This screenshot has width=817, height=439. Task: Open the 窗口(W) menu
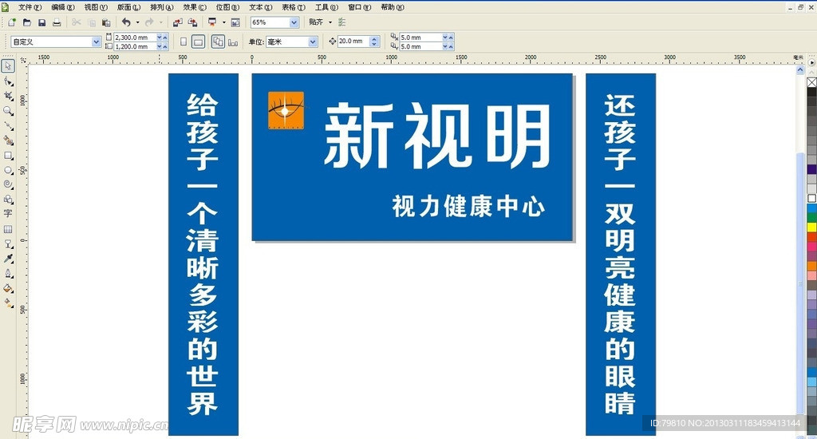360,7
